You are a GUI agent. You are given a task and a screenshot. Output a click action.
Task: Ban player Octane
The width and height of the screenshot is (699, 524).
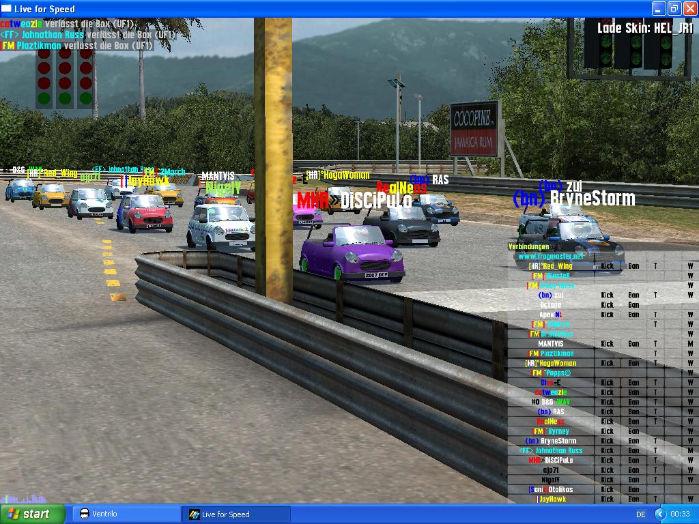pyautogui.click(x=633, y=305)
